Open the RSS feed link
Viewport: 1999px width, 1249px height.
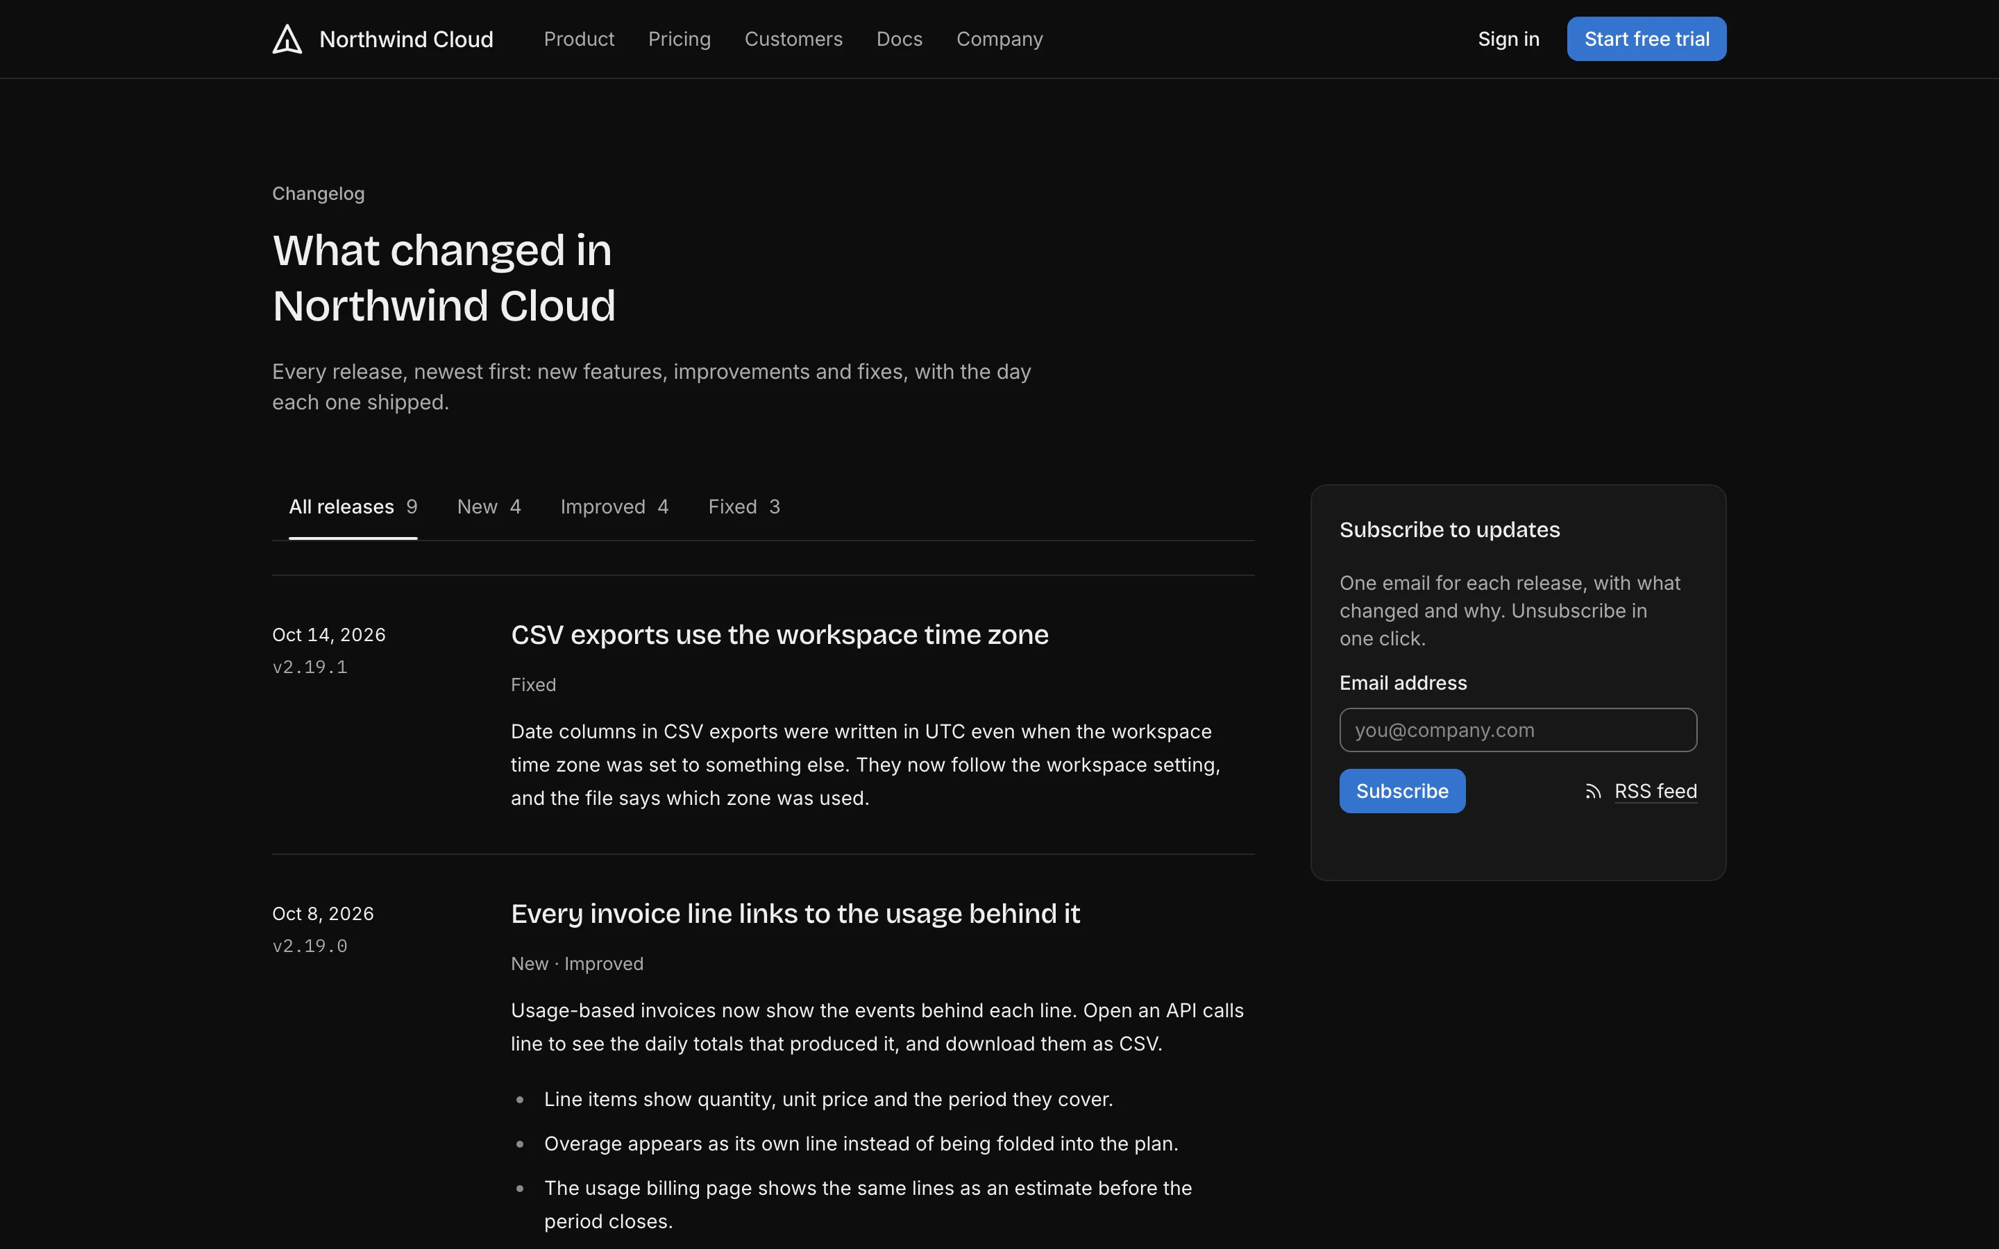point(1655,791)
